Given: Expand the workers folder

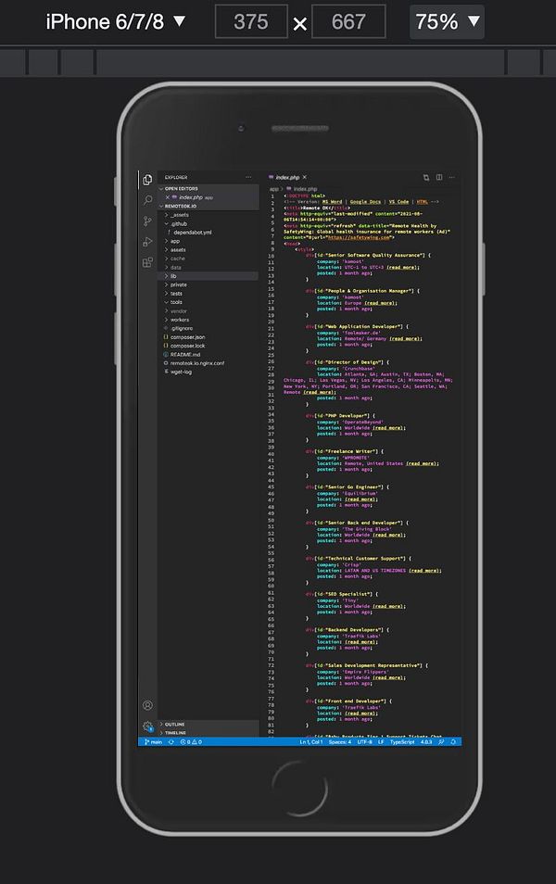Looking at the screenshot, I should 176,320.
